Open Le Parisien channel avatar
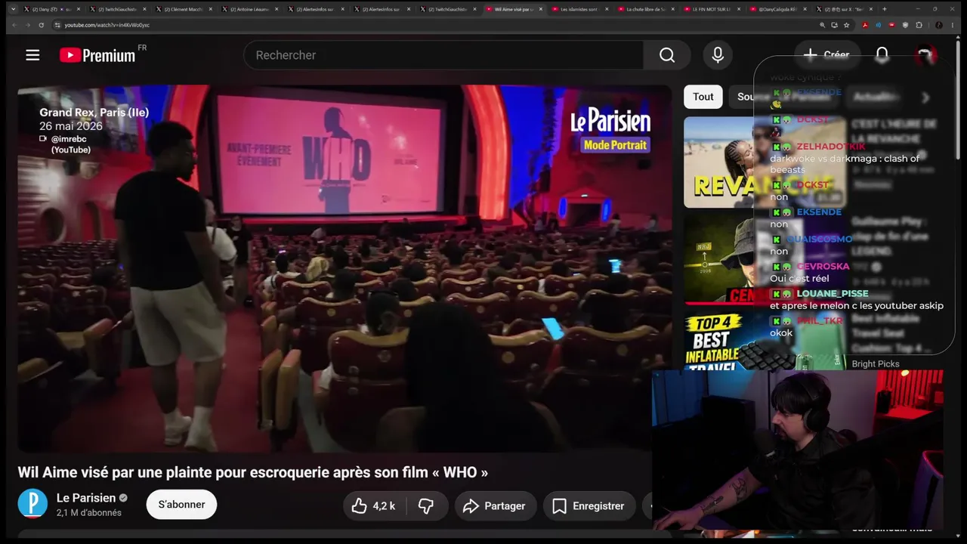Image resolution: width=967 pixels, height=544 pixels. click(32, 504)
